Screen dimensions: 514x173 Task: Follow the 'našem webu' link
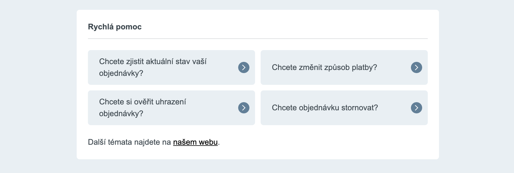coord(195,142)
